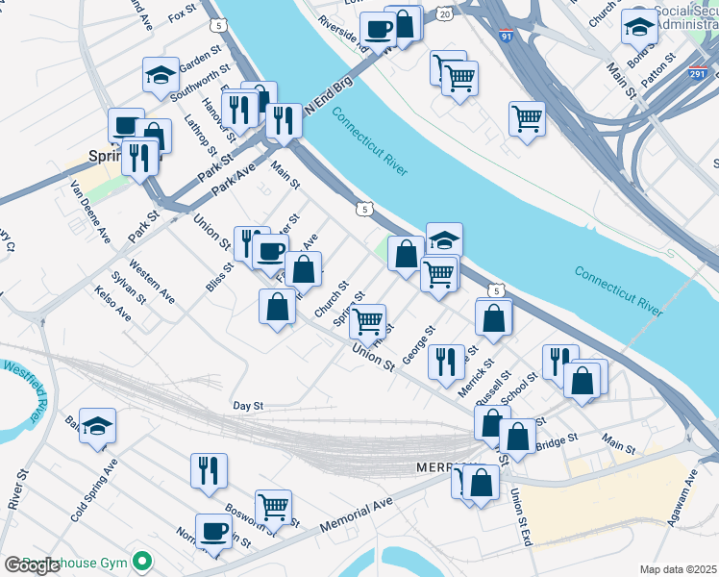Open the shopping bag marker at Bridge St

pos(517,438)
